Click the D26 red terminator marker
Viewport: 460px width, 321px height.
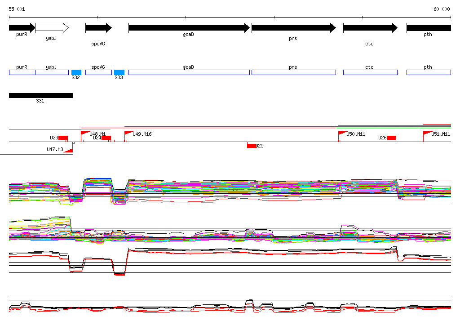pos(392,138)
